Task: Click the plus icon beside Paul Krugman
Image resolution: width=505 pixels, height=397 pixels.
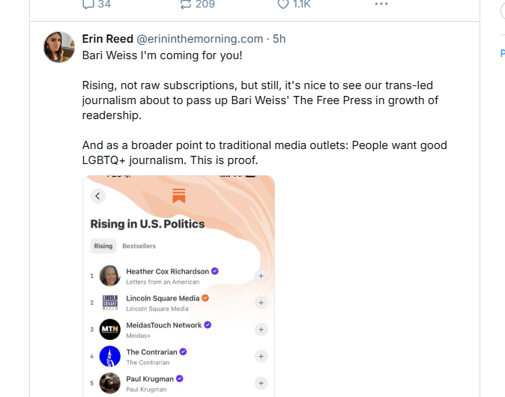Action: click(x=261, y=383)
